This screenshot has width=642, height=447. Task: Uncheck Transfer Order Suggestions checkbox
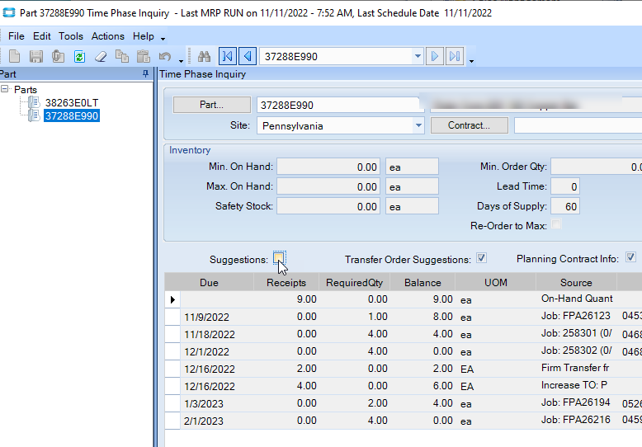pyautogui.click(x=481, y=258)
